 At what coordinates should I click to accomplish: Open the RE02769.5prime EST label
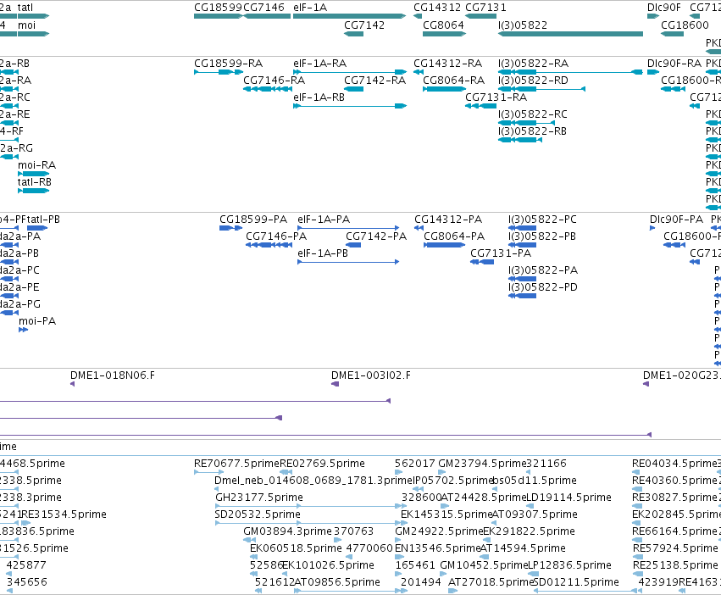322,464
